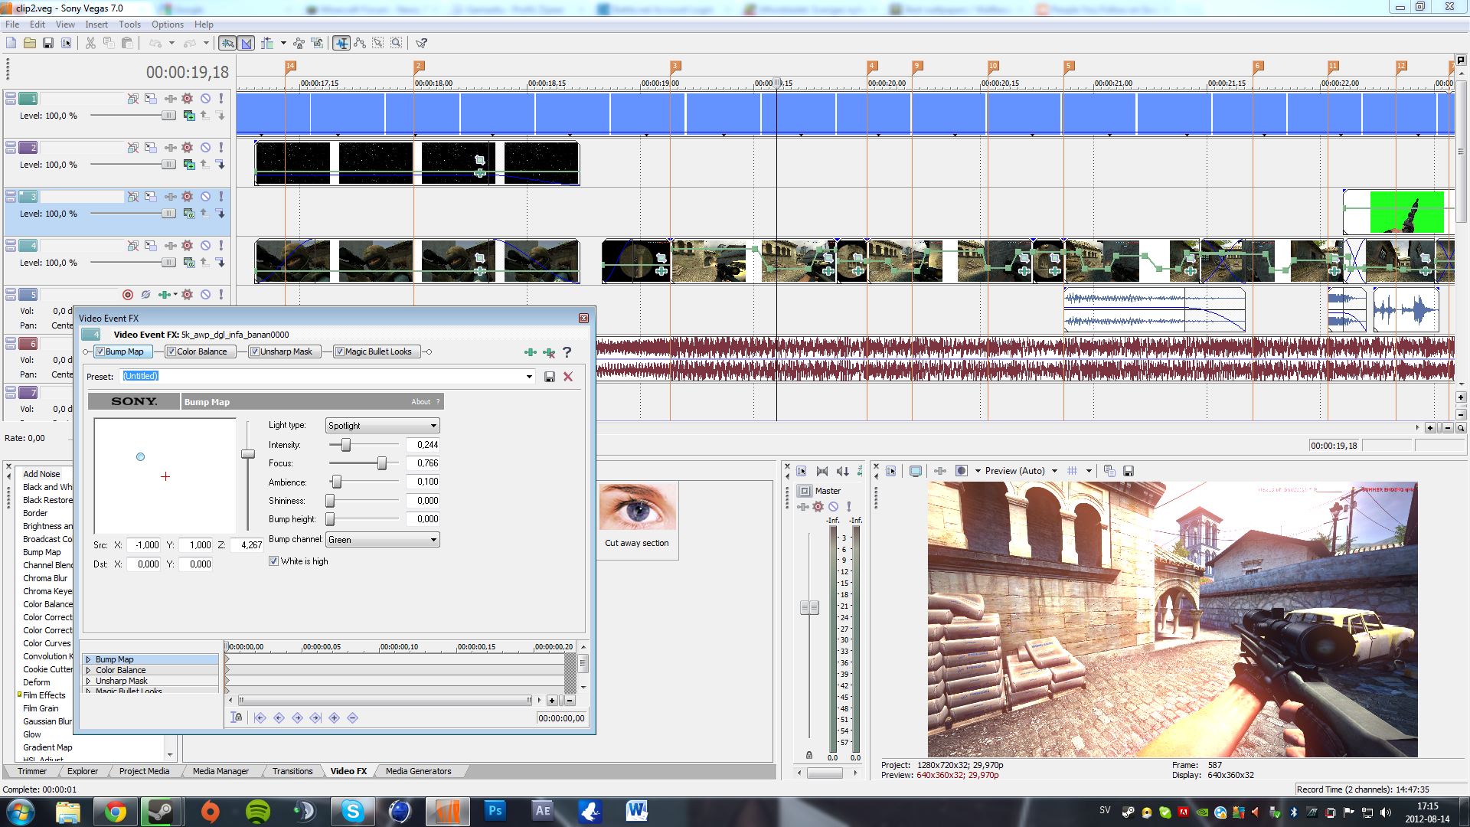This screenshot has height=827, width=1470.
Task: Toggle Enable Snapping toolbar icon
Action: tap(227, 43)
